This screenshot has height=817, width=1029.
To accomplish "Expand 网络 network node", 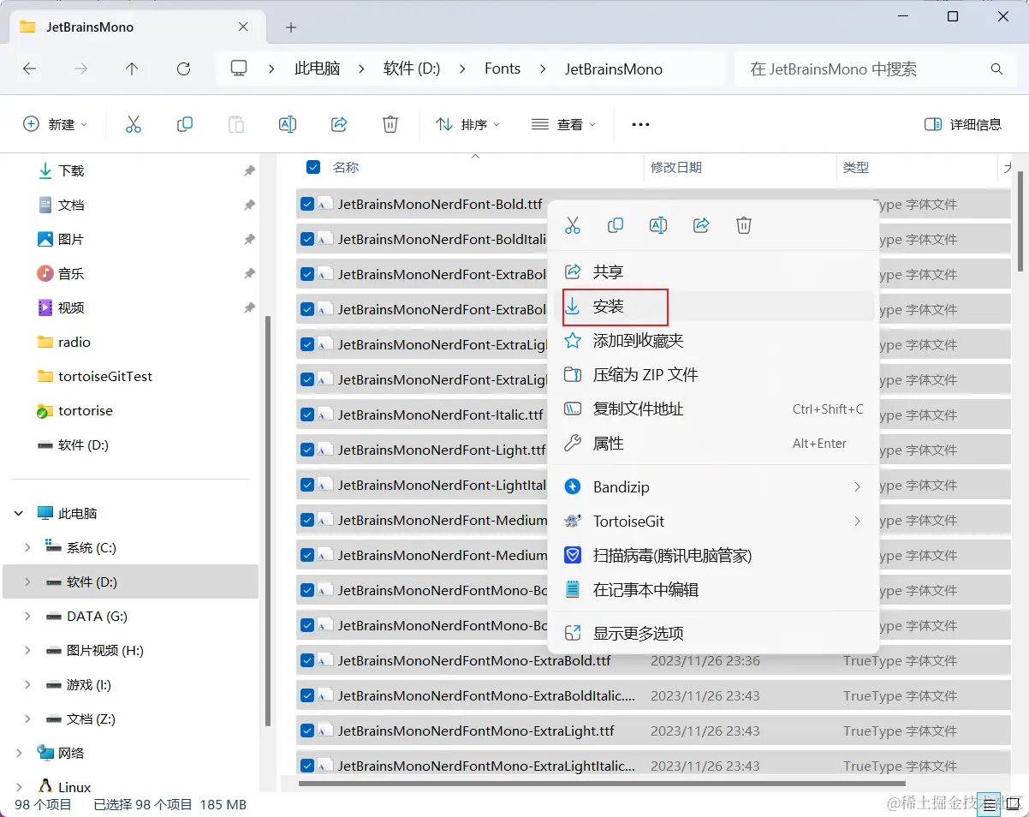I will [19, 753].
